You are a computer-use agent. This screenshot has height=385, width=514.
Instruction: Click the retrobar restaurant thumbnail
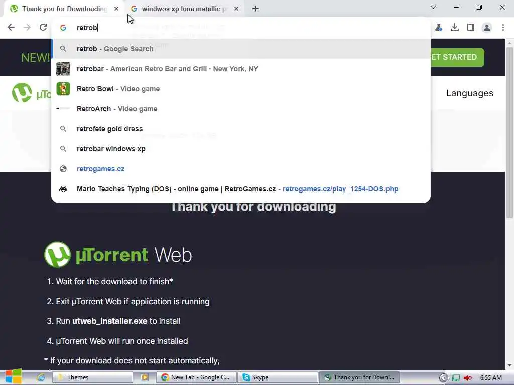coord(63,69)
